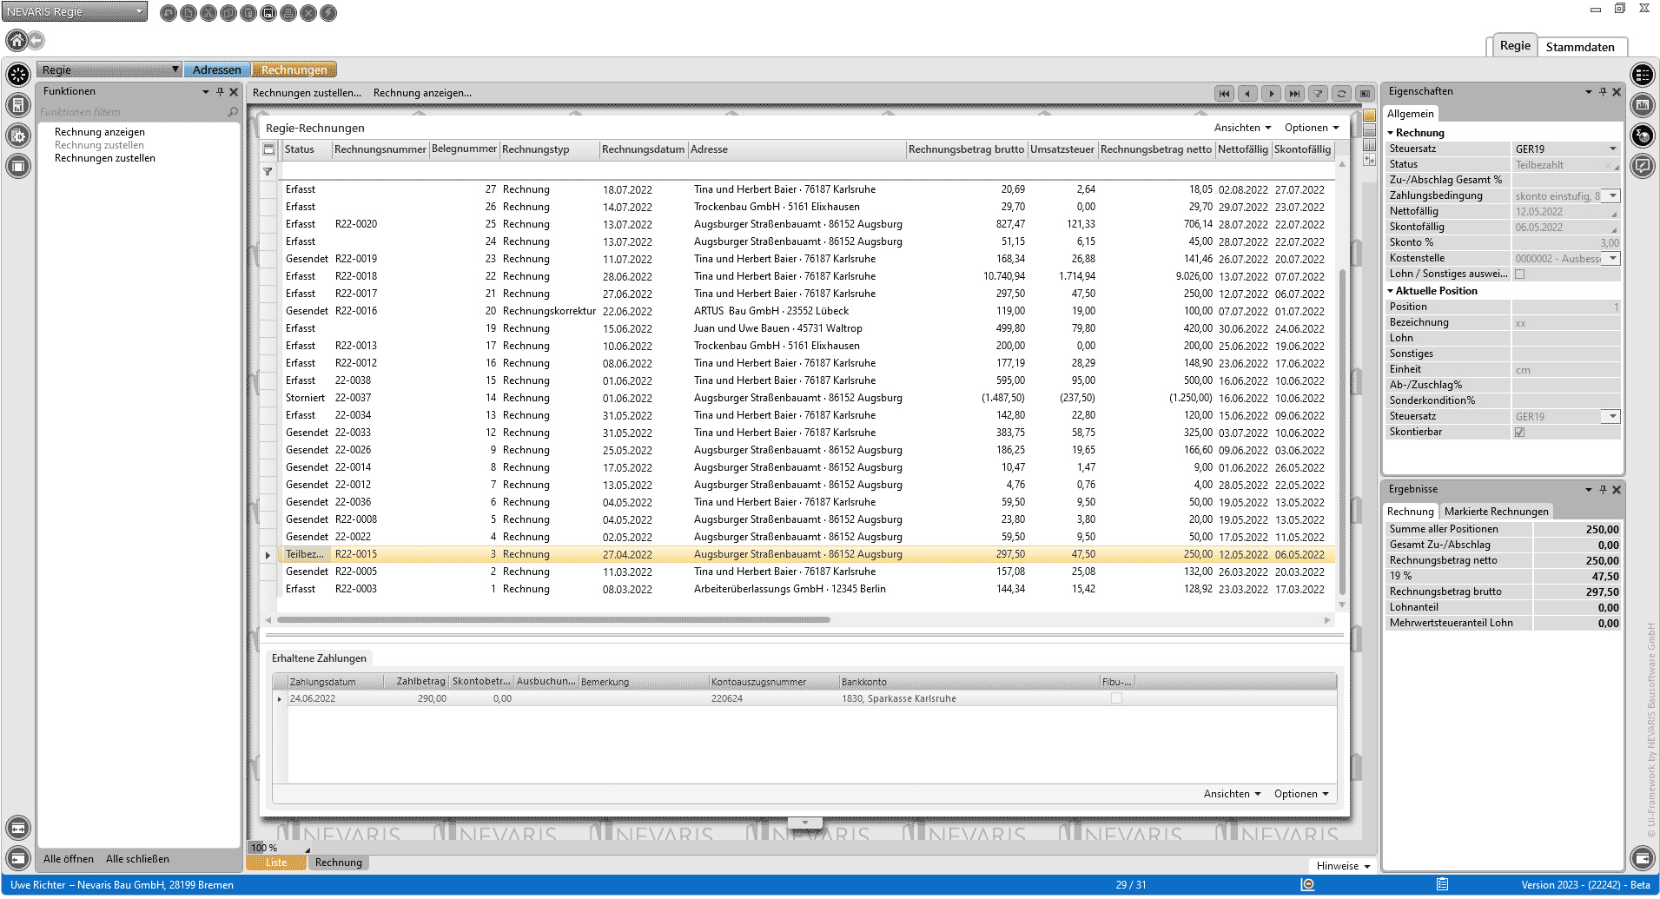This screenshot has width=1660, height=899.
Task: Click the back arrow navigation icon
Action: pyautogui.click(x=36, y=40)
